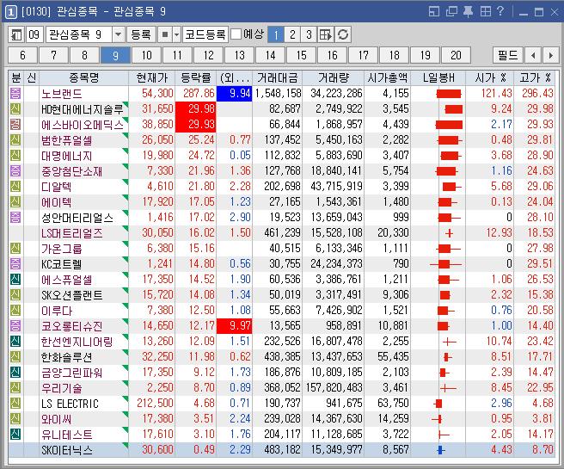Select stock row 범한퓨얼셀
Image resolution: width=564 pixels, height=469 pixels.
point(282,140)
